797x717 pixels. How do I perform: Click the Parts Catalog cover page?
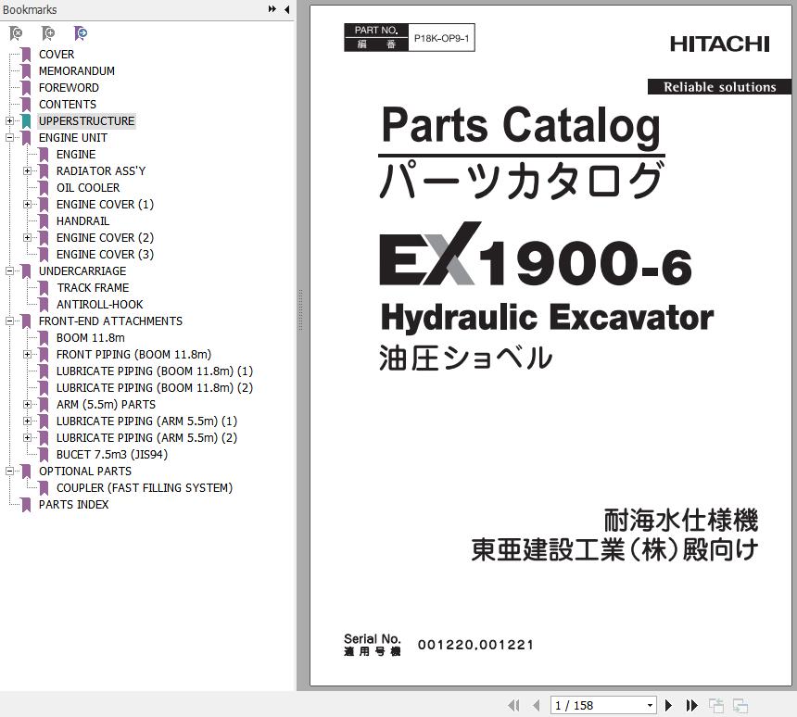tap(550, 346)
